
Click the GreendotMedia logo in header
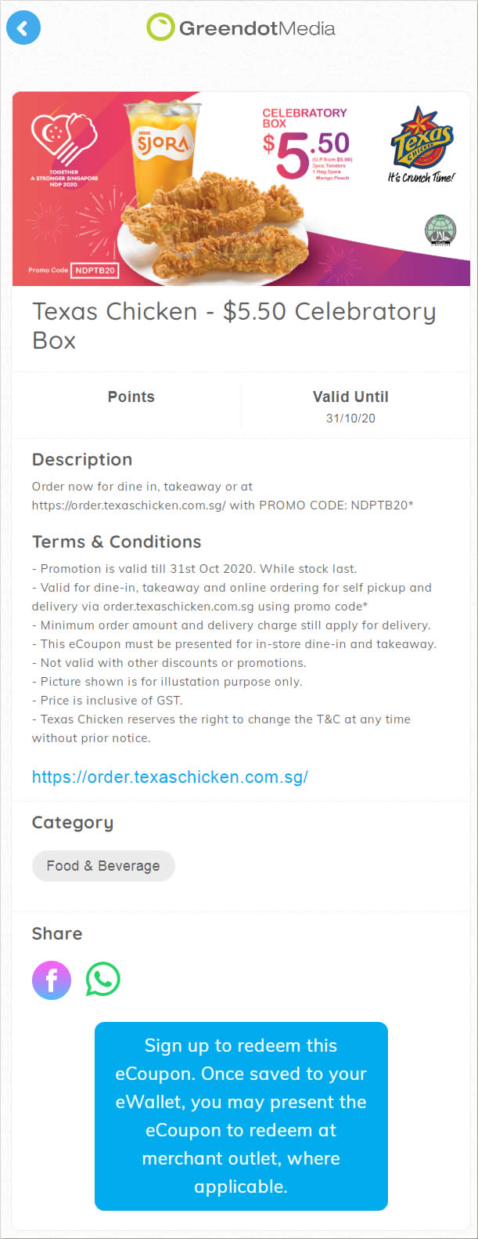point(241,27)
